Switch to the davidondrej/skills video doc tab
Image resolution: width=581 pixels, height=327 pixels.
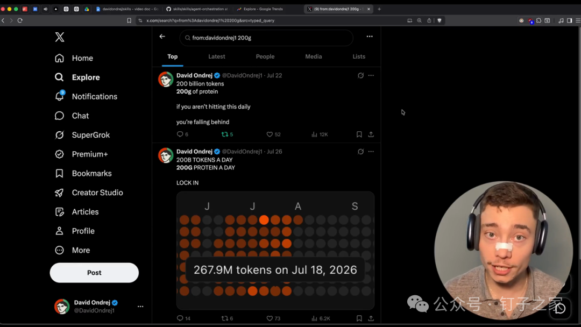coord(127,9)
